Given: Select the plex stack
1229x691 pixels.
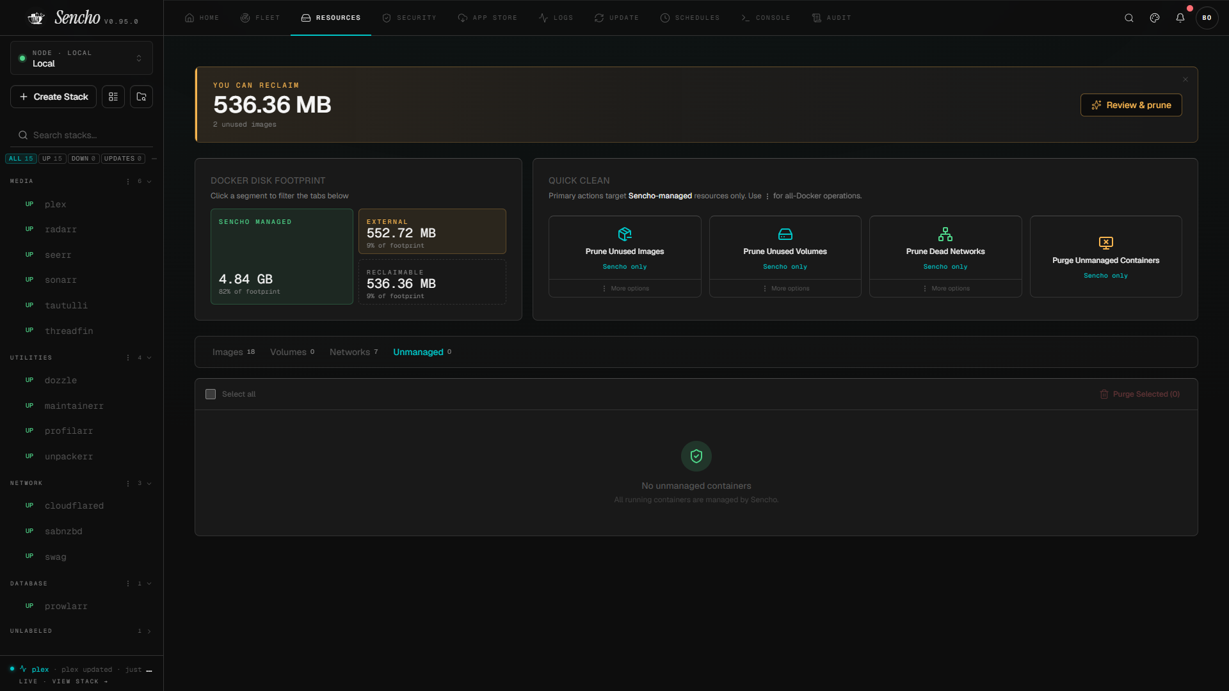Looking at the screenshot, I should point(81,204).
